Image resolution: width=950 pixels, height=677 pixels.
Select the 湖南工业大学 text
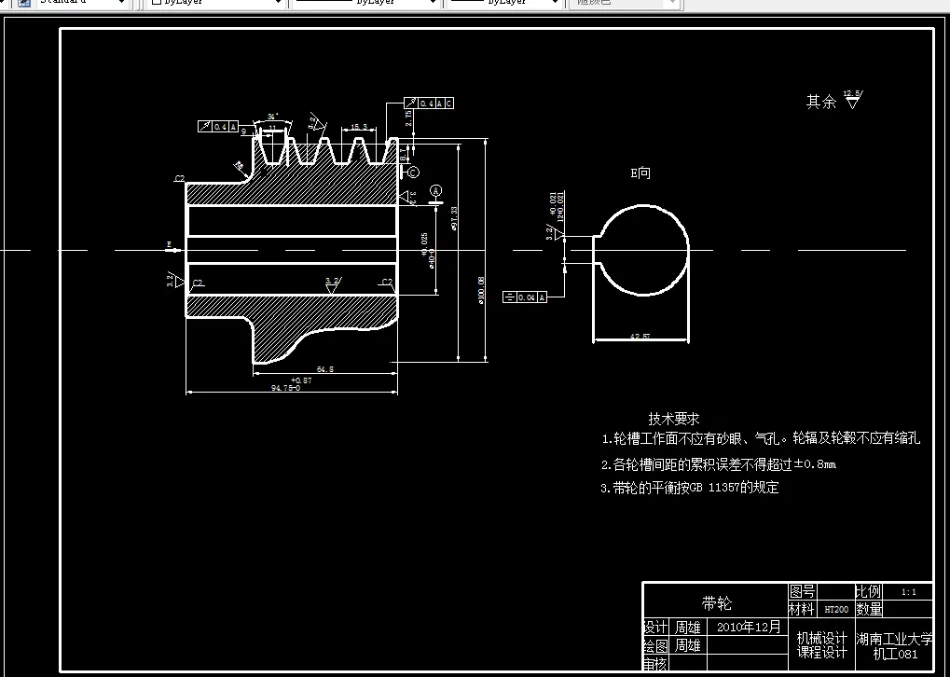pyautogui.click(x=895, y=639)
